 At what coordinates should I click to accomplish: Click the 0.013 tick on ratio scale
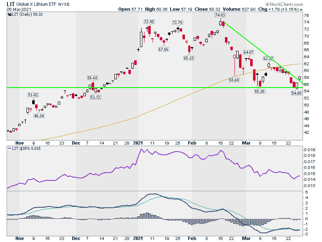pos(310,186)
